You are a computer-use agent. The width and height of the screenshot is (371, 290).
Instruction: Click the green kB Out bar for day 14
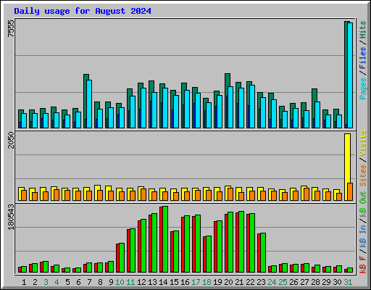(x=165, y=239)
